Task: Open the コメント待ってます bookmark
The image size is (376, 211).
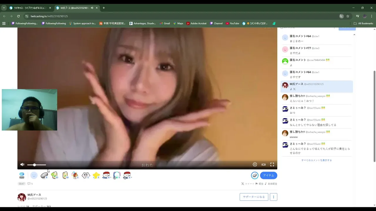Action: [255, 23]
